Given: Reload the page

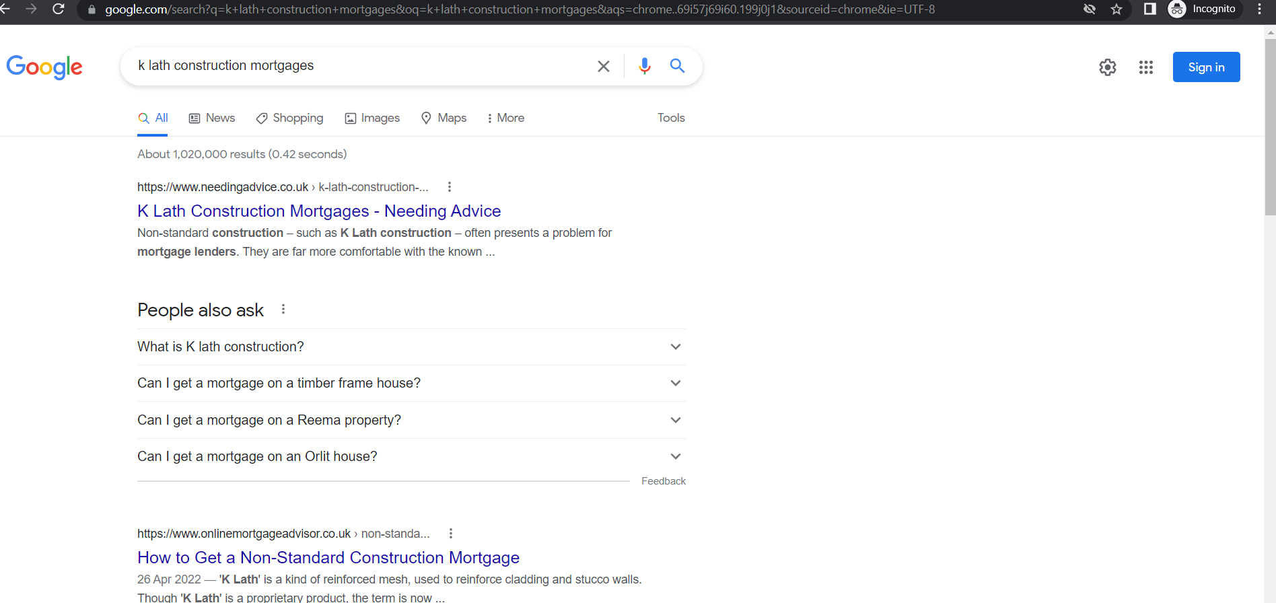Looking at the screenshot, I should 59,9.
